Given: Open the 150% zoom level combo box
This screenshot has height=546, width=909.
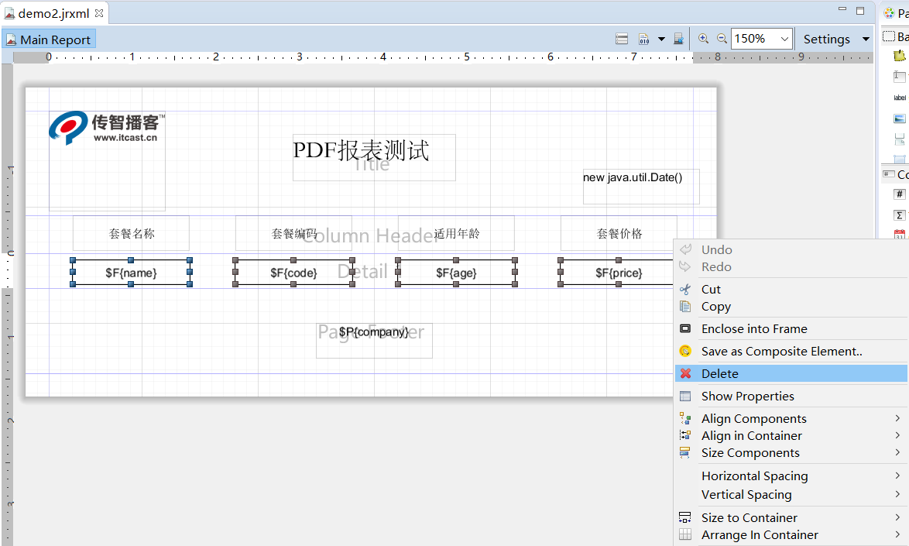Looking at the screenshot, I should pyautogui.click(x=762, y=39).
